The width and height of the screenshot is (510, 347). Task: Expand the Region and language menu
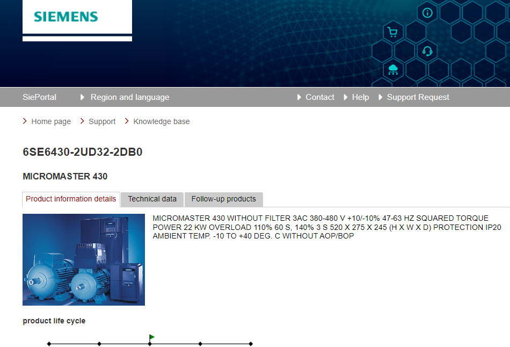pyautogui.click(x=129, y=97)
